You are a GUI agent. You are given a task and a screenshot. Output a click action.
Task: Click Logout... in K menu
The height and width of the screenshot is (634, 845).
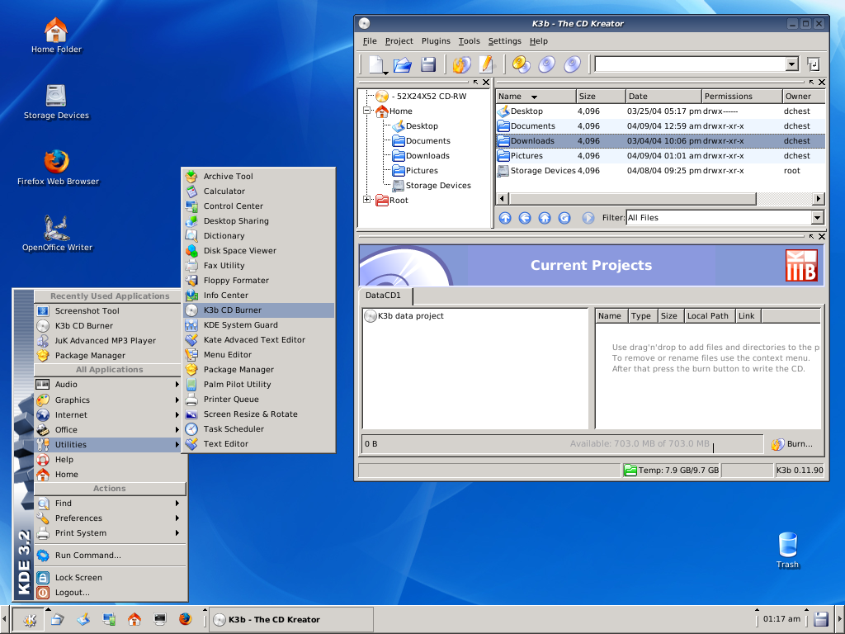click(x=110, y=593)
